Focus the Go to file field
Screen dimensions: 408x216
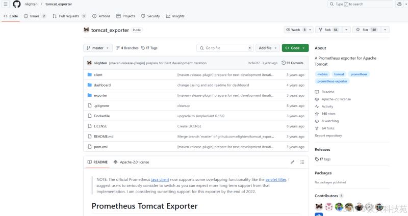pos(225,48)
